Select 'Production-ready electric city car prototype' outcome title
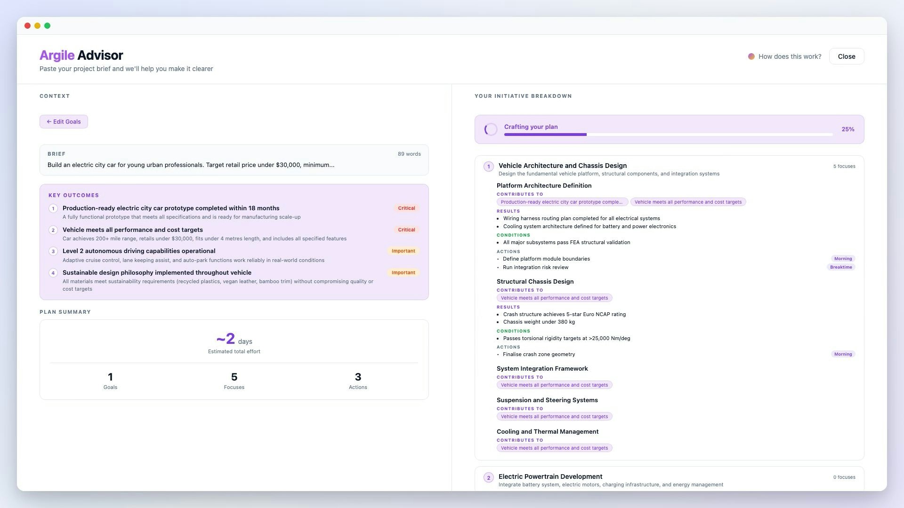Screen dimensions: 904x508 (x=171, y=208)
